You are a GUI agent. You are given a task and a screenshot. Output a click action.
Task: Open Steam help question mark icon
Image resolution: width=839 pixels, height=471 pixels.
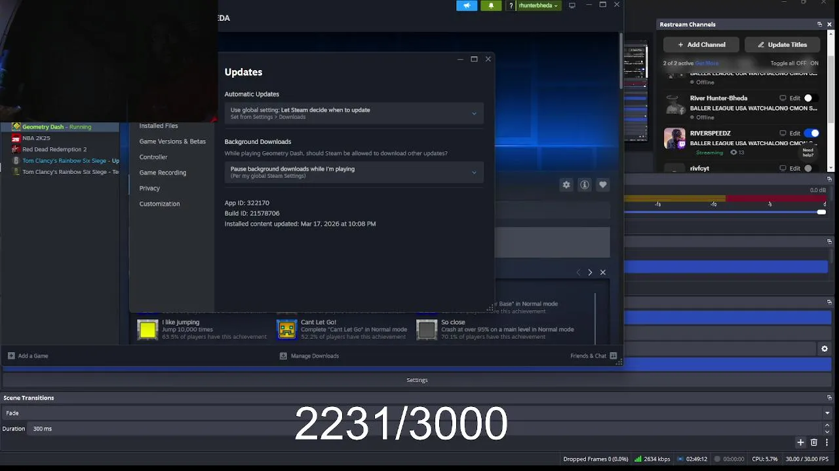click(511, 6)
